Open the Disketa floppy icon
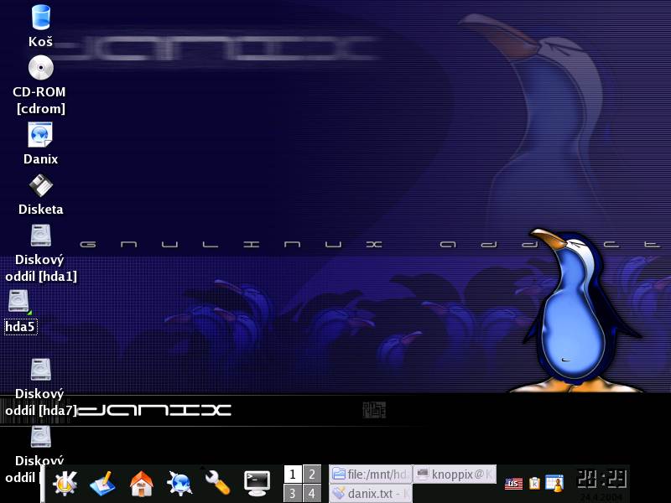The width and height of the screenshot is (671, 503). point(40,185)
